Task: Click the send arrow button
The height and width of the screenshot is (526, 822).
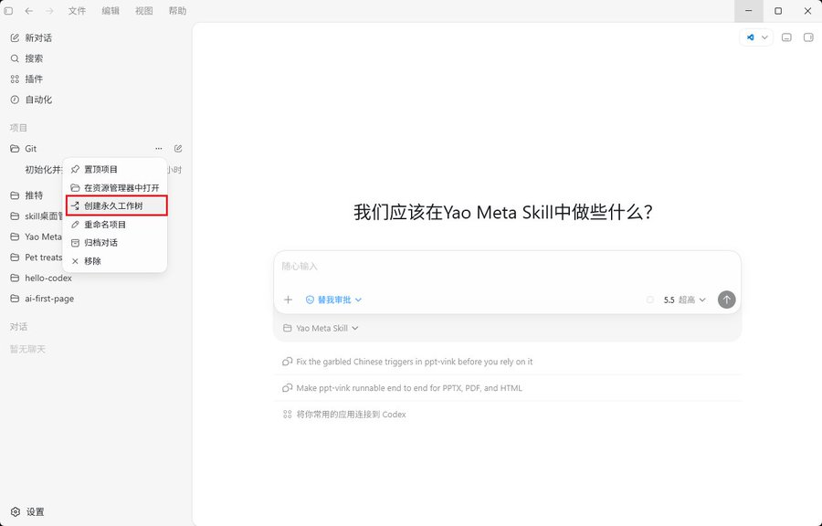Action: tap(726, 300)
